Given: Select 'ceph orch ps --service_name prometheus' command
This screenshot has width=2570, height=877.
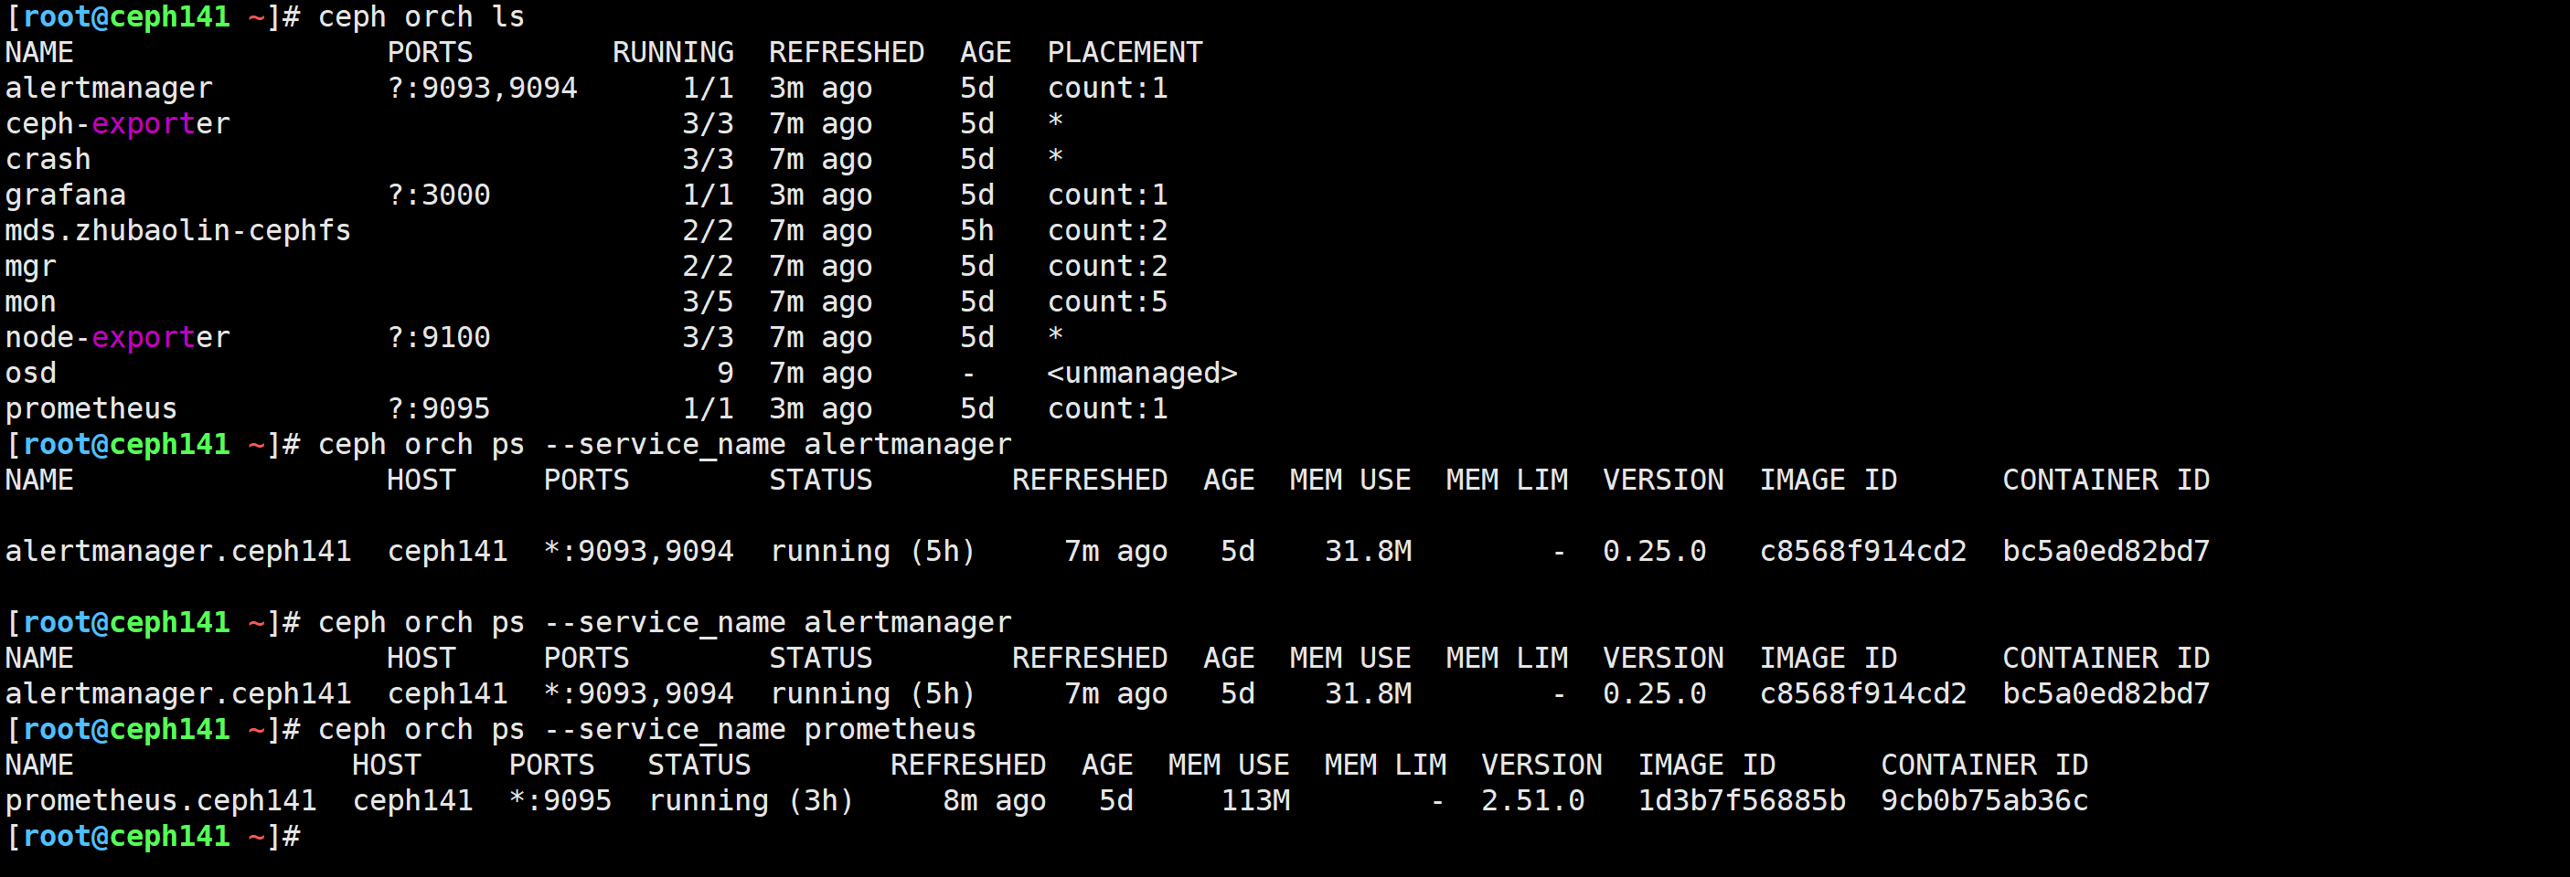Looking at the screenshot, I should pyautogui.click(x=647, y=731).
